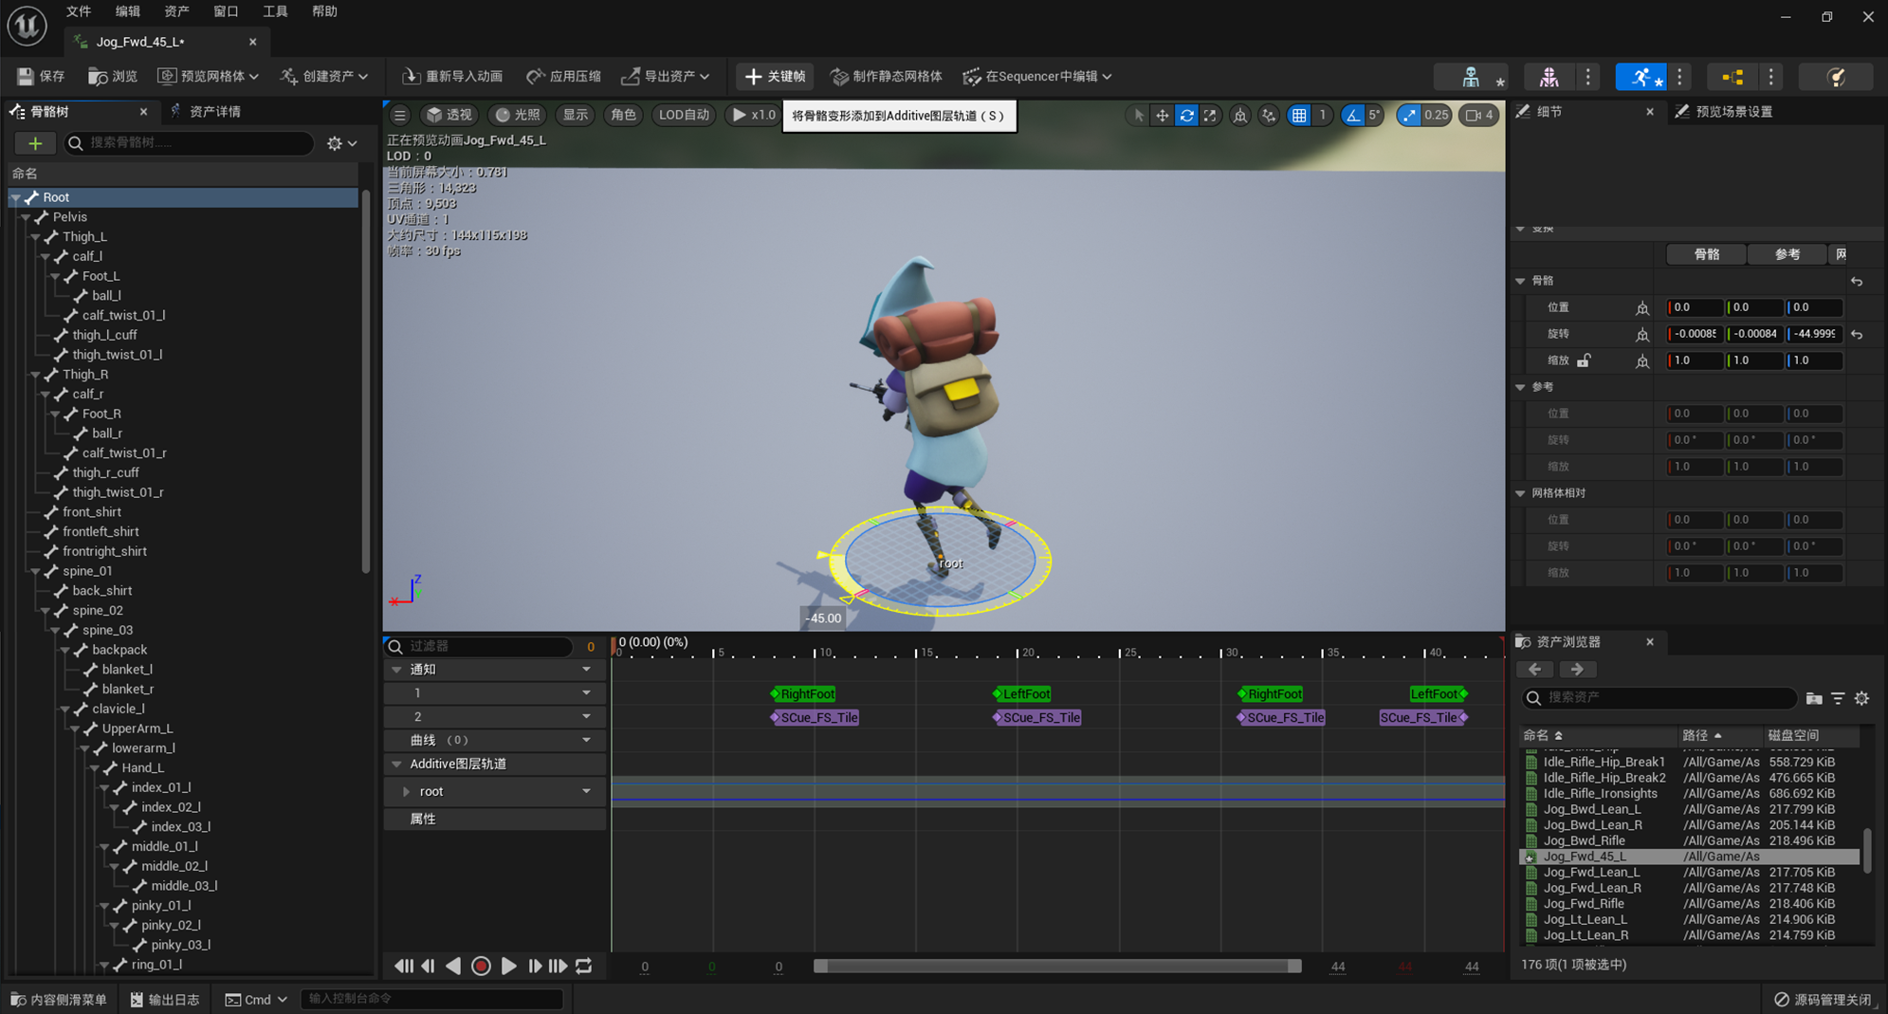Expand the root additive layer track

406,791
